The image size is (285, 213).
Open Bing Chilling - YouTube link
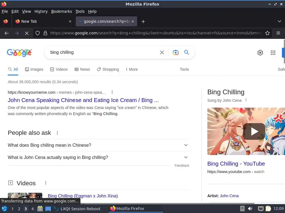236,164
